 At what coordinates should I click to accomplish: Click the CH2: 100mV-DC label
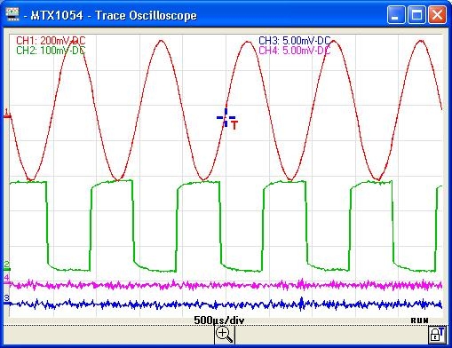51,51
